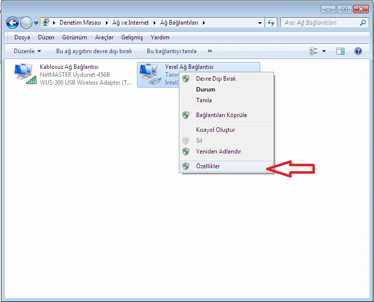374x302 pixels.
Task: Click Bu ağ aygıtını devre dışı bırak
Action: pos(94,51)
